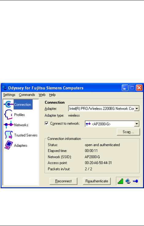Image resolution: width=144 pixels, height=226 pixels.
Task: Click the blue key encryption icon
Action: tap(135, 181)
